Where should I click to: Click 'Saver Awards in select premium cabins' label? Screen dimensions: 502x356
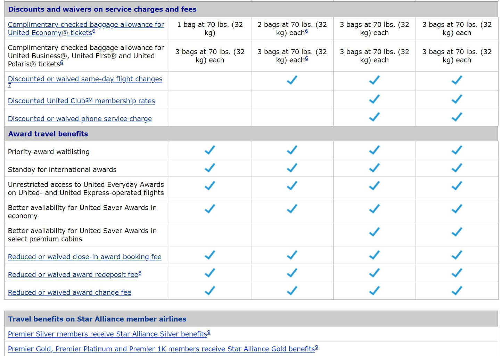(82, 235)
